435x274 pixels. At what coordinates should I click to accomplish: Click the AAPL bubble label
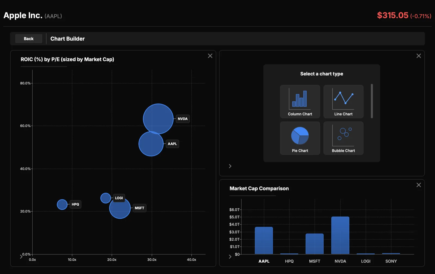tap(172, 144)
